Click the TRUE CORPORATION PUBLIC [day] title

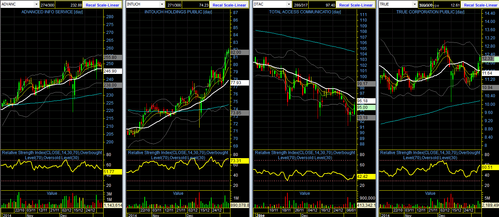pyautogui.click(x=430, y=12)
